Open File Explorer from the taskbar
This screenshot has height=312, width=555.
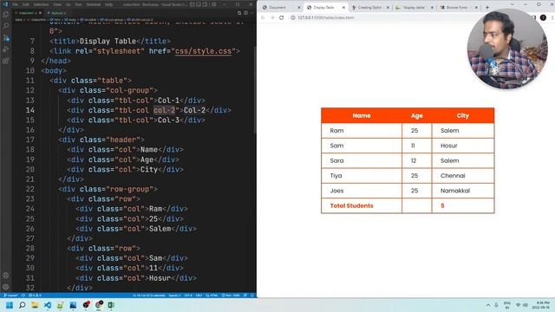coord(35,305)
